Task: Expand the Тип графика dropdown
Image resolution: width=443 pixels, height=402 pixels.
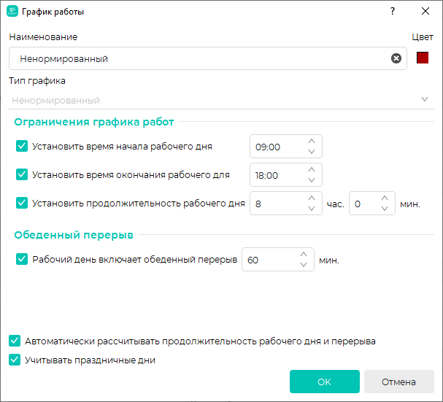Action: pos(221,100)
